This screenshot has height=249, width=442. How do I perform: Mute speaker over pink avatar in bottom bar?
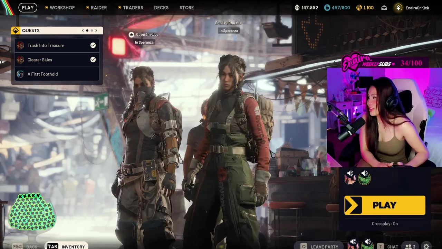(x=353, y=241)
